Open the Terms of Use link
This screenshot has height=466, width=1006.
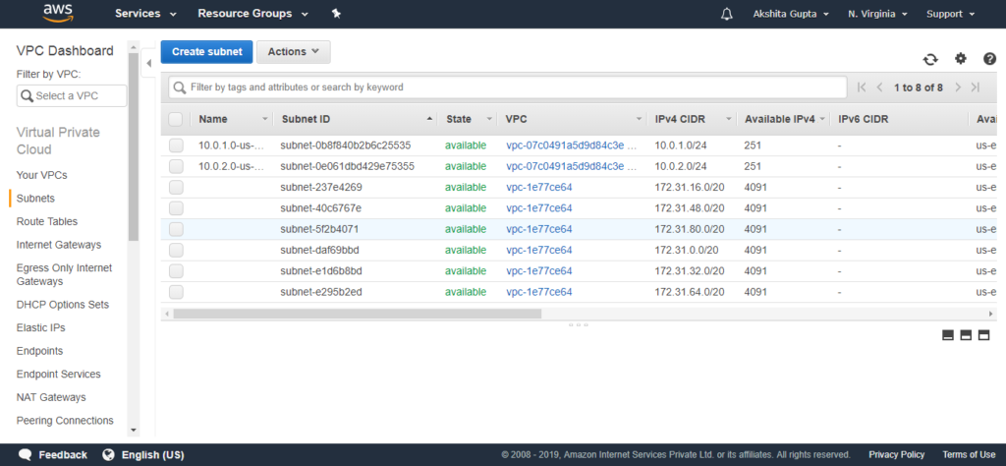(x=969, y=454)
